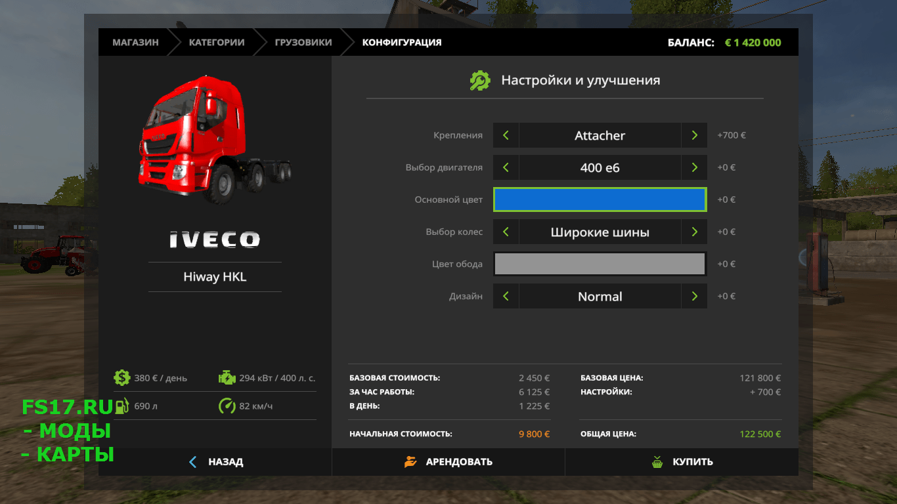This screenshot has width=897, height=504.
Task: Click the fuel capacity pump icon
Action: click(x=121, y=406)
